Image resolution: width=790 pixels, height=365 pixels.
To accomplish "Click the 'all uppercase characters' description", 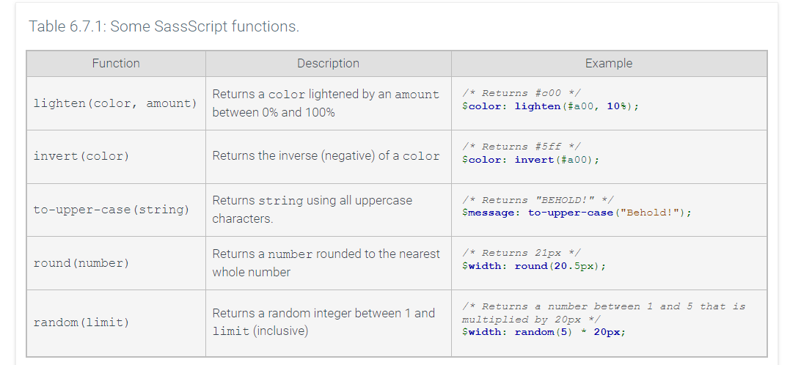I will (x=312, y=210).
